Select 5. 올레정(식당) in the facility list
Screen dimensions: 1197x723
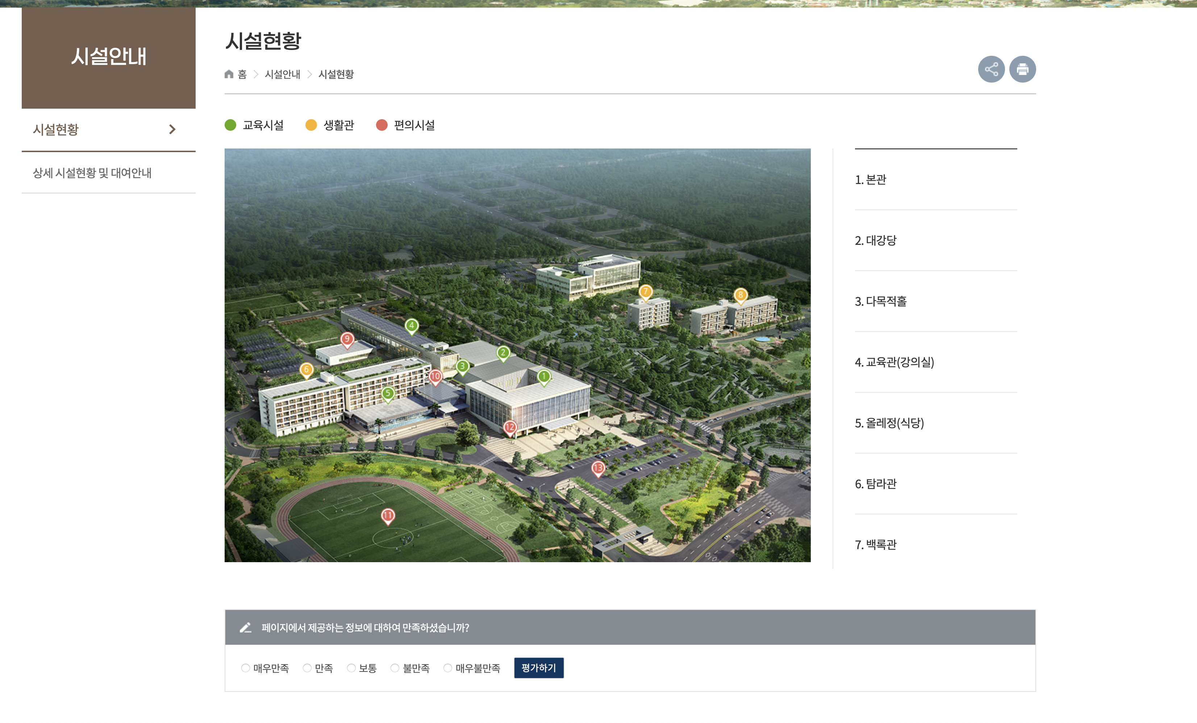(x=889, y=423)
